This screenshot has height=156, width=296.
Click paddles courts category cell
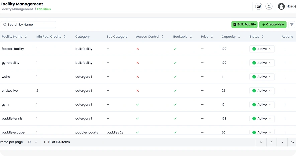[87, 132]
